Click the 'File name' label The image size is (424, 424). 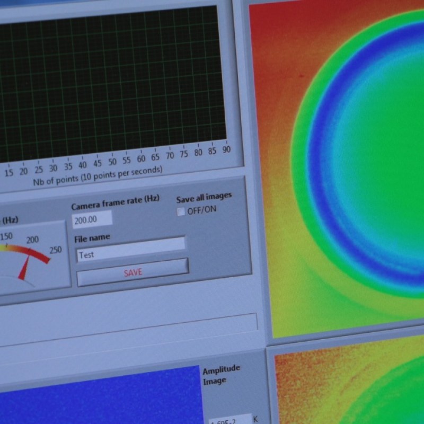[x=92, y=238]
